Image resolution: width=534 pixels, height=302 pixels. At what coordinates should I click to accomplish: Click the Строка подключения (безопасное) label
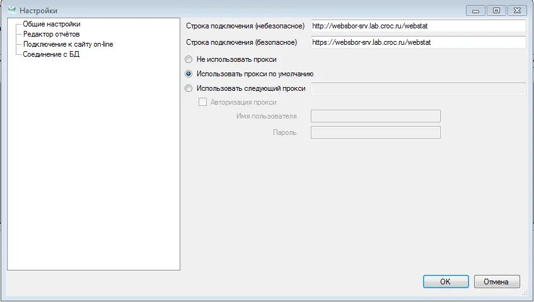pos(241,42)
